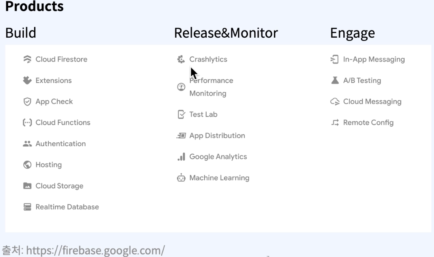Viewport: 434px width, 257px height.
Task: Select the App Check text link
Action: point(54,102)
